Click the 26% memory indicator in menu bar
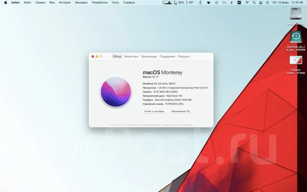Image resolution: width=307 pixels, height=192 pixels. tap(179, 2)
